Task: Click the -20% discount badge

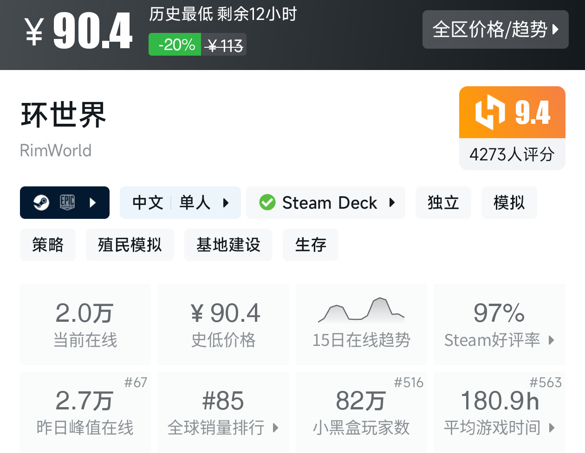Action: [x=175, y=45]
